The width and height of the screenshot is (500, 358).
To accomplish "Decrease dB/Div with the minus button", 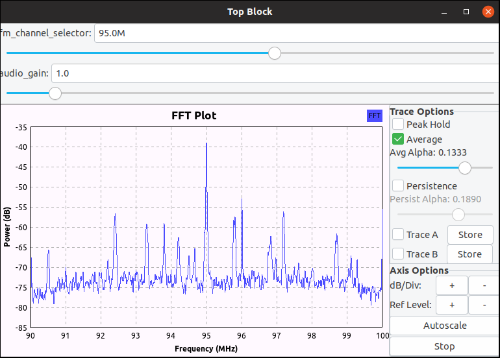I will tap(484, 285).
